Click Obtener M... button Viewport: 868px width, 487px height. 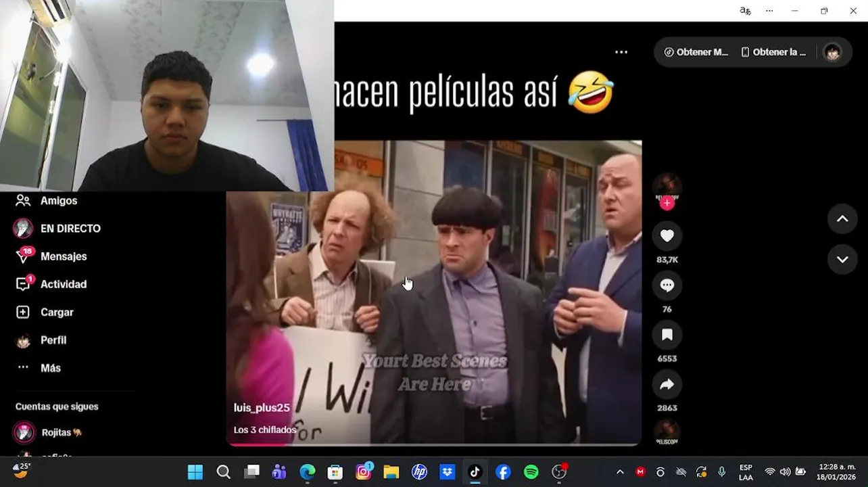point(696,52)
